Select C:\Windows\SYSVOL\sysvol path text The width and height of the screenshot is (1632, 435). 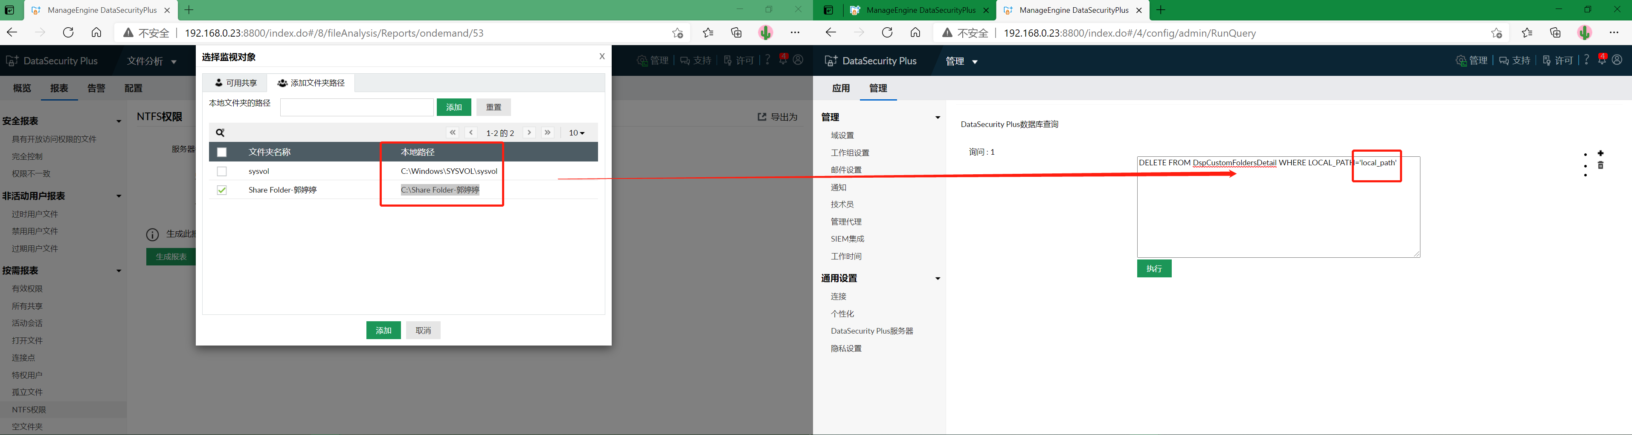click(449, 171)
